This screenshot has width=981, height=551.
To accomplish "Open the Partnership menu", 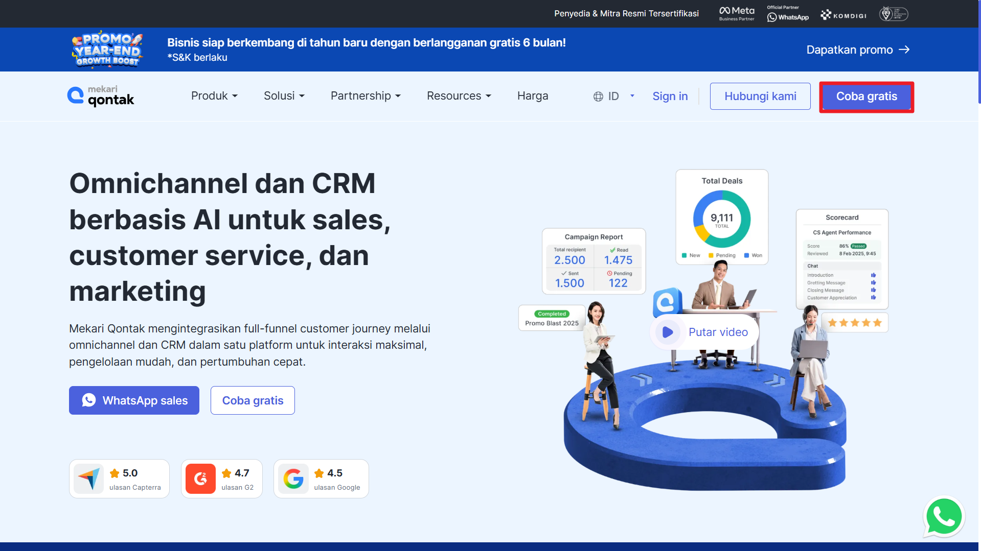I will tap(366, 96).
